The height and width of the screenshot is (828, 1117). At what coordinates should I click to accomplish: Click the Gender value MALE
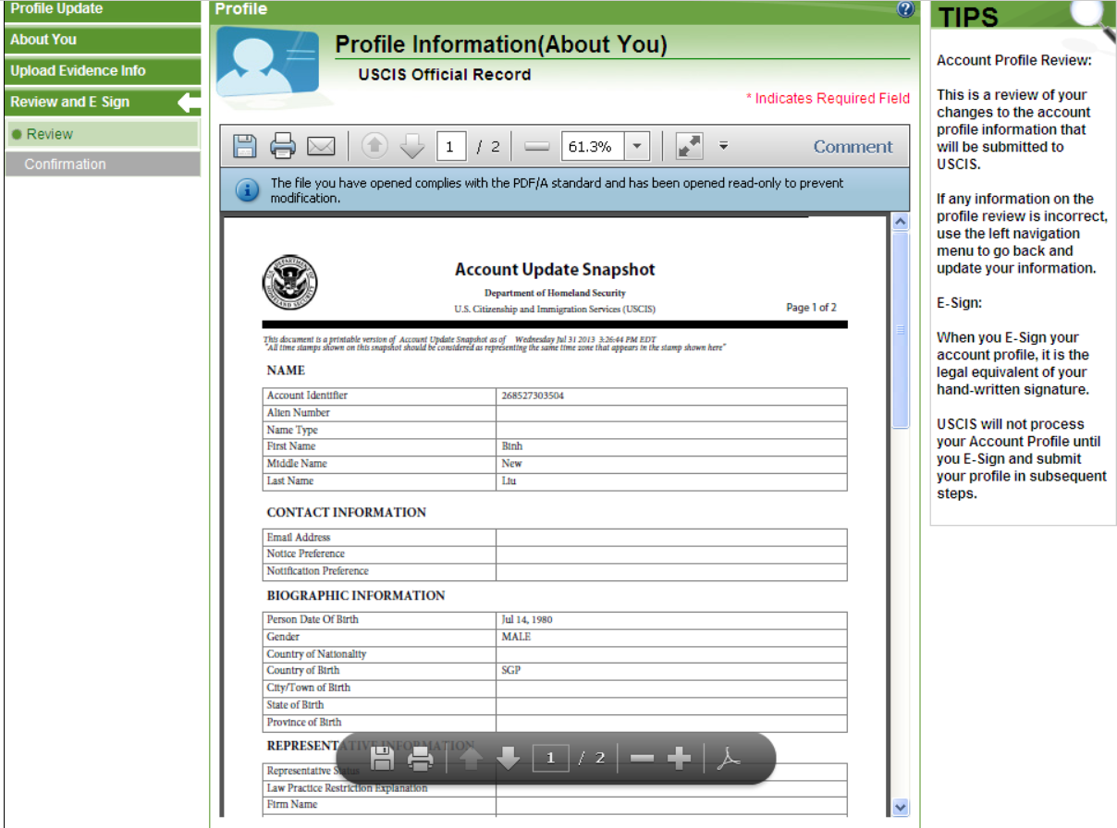click(x=516, y=637)
